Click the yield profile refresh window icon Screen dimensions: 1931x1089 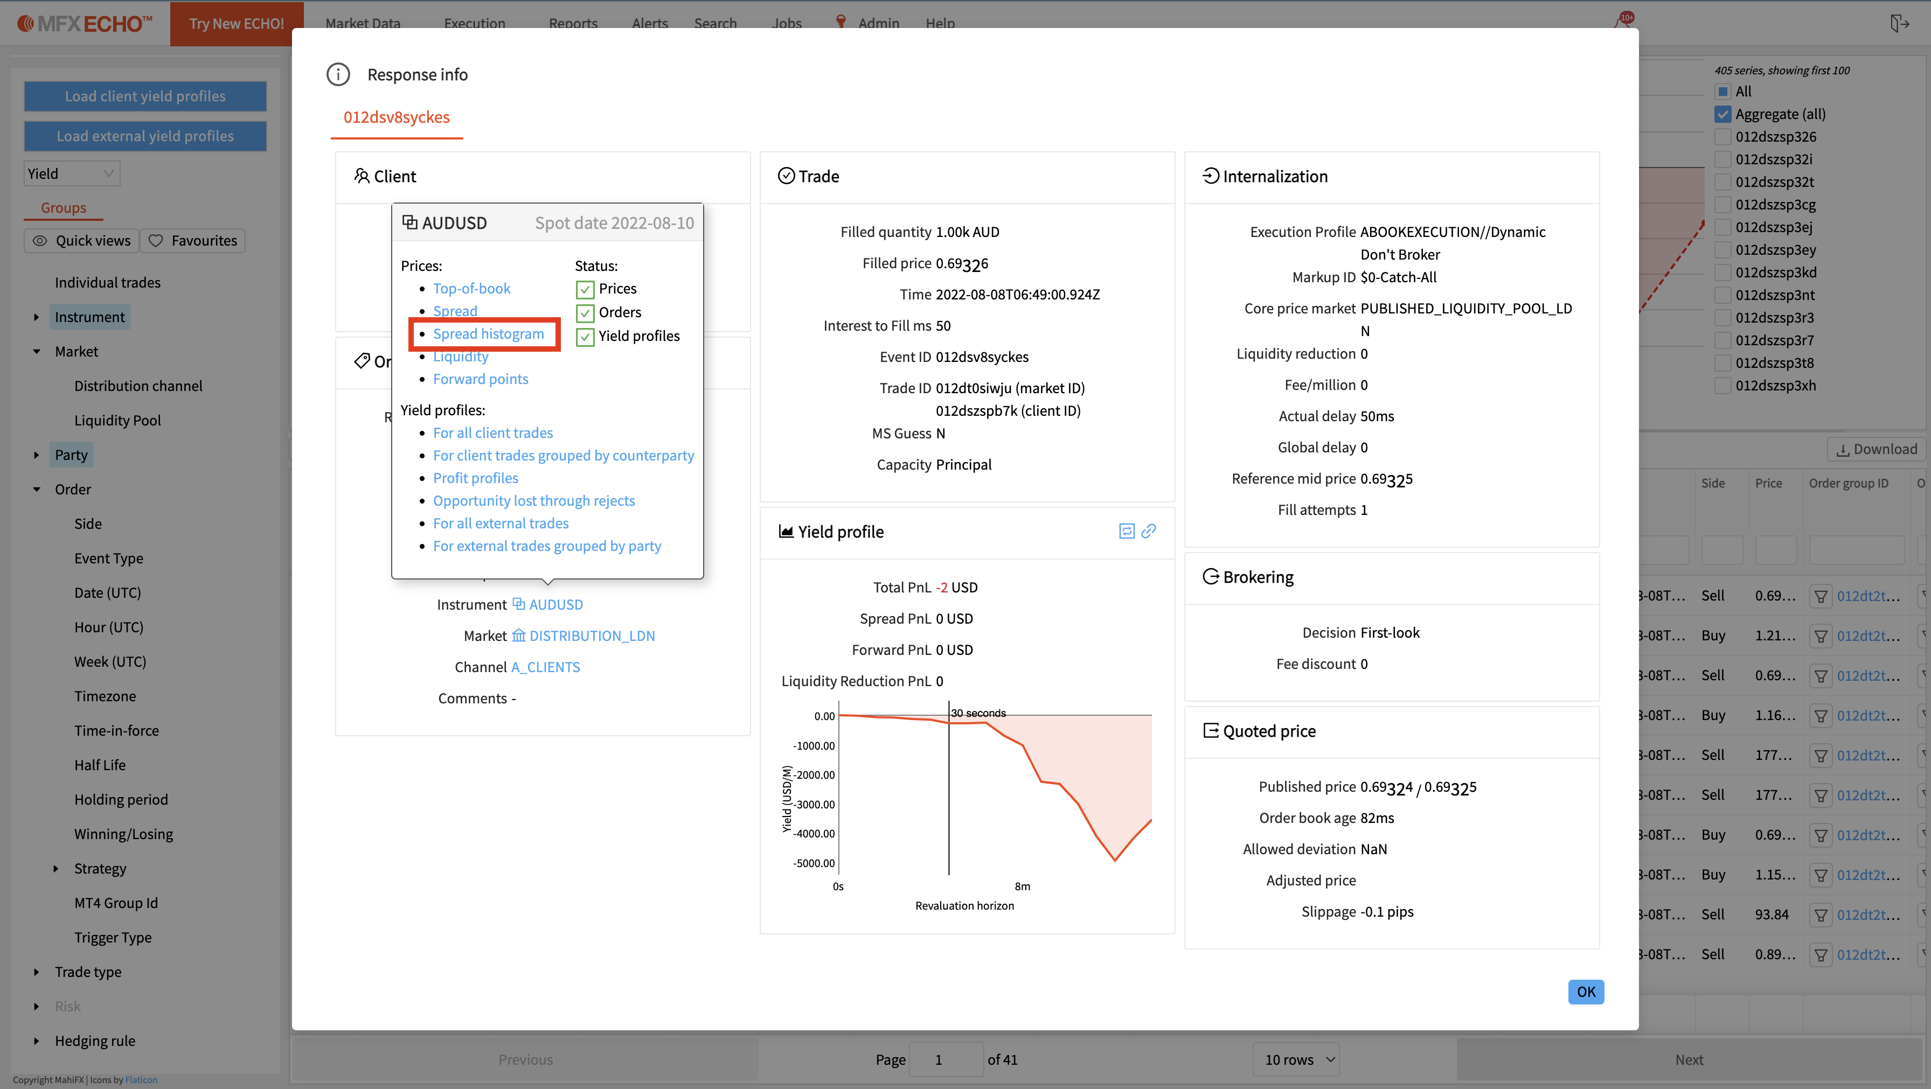[x=1126, y=532]
